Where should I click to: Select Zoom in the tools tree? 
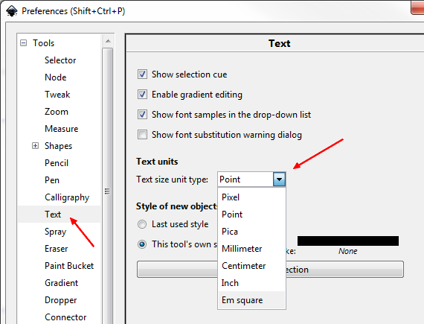tap(57, 112)
